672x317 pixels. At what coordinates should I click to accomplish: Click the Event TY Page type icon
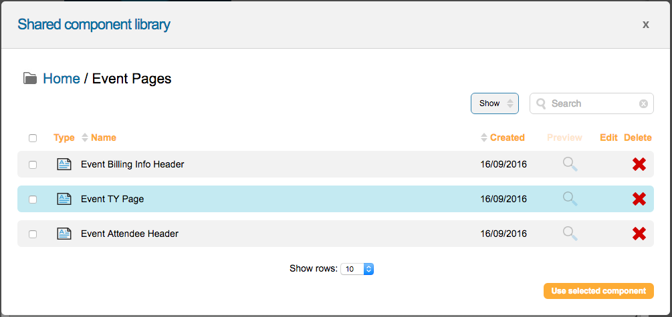[64, 199]
